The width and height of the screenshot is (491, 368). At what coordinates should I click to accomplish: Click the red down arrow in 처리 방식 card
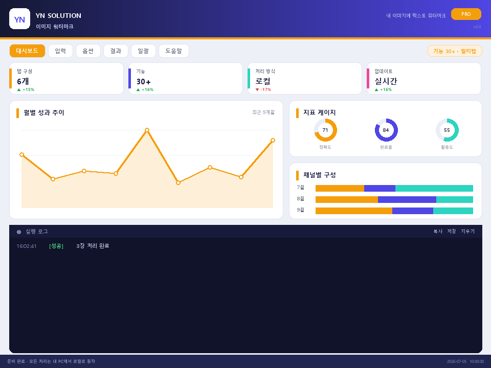[x=257, y=90]
